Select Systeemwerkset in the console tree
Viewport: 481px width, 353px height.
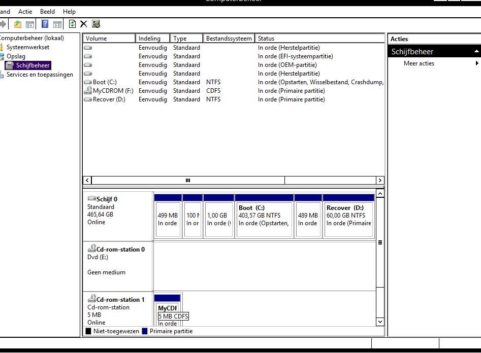tap(27, 47)
